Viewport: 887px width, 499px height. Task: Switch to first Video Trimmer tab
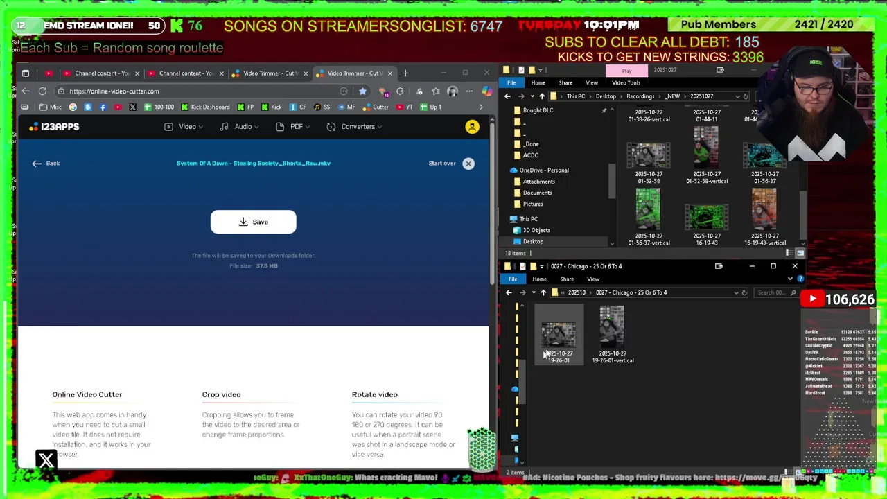270,73
